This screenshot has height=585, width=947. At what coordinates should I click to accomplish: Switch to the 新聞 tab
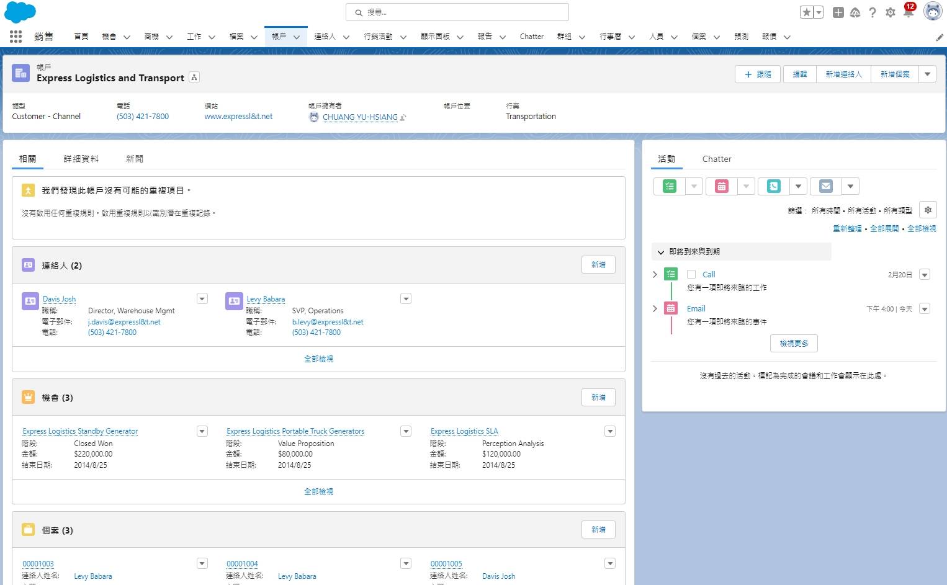pyautogui.click(x=135, y=159)
